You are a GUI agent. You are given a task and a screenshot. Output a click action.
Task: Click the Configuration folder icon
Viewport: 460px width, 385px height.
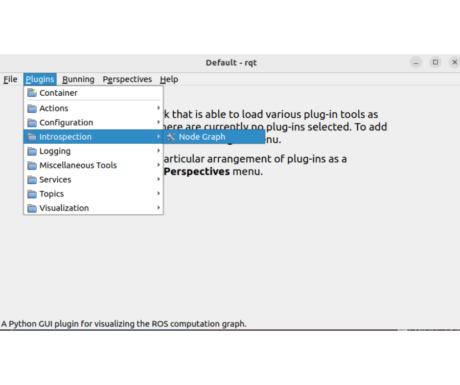(x=32, y=123)
